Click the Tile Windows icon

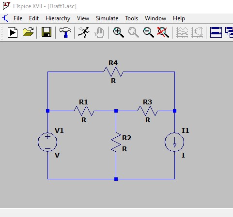[216, 32]
